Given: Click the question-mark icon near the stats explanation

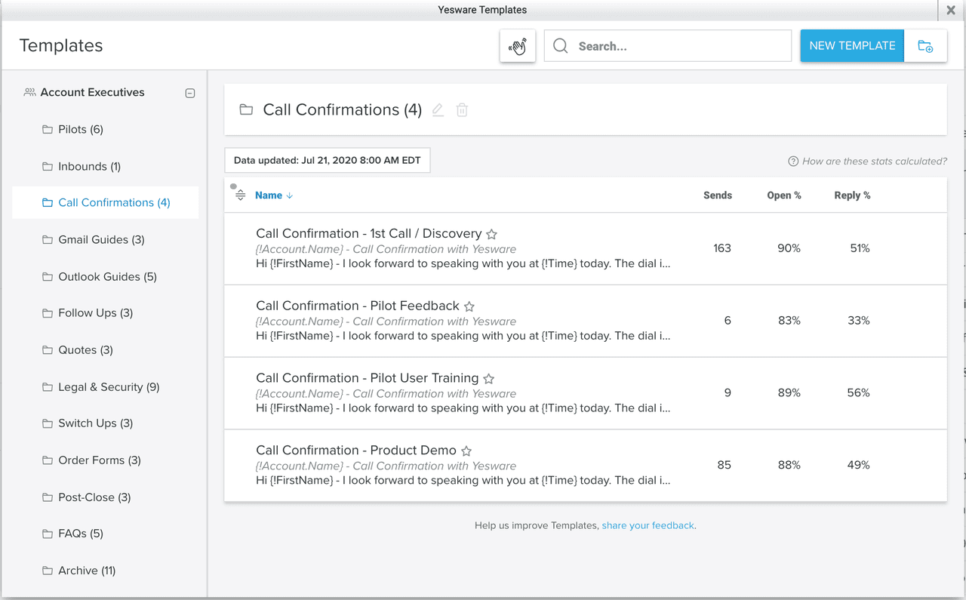Looking at the screenshot, I should [793, 161].
